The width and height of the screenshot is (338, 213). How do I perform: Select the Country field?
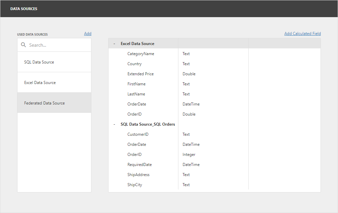pyautogui.click(x=134, y=63)
